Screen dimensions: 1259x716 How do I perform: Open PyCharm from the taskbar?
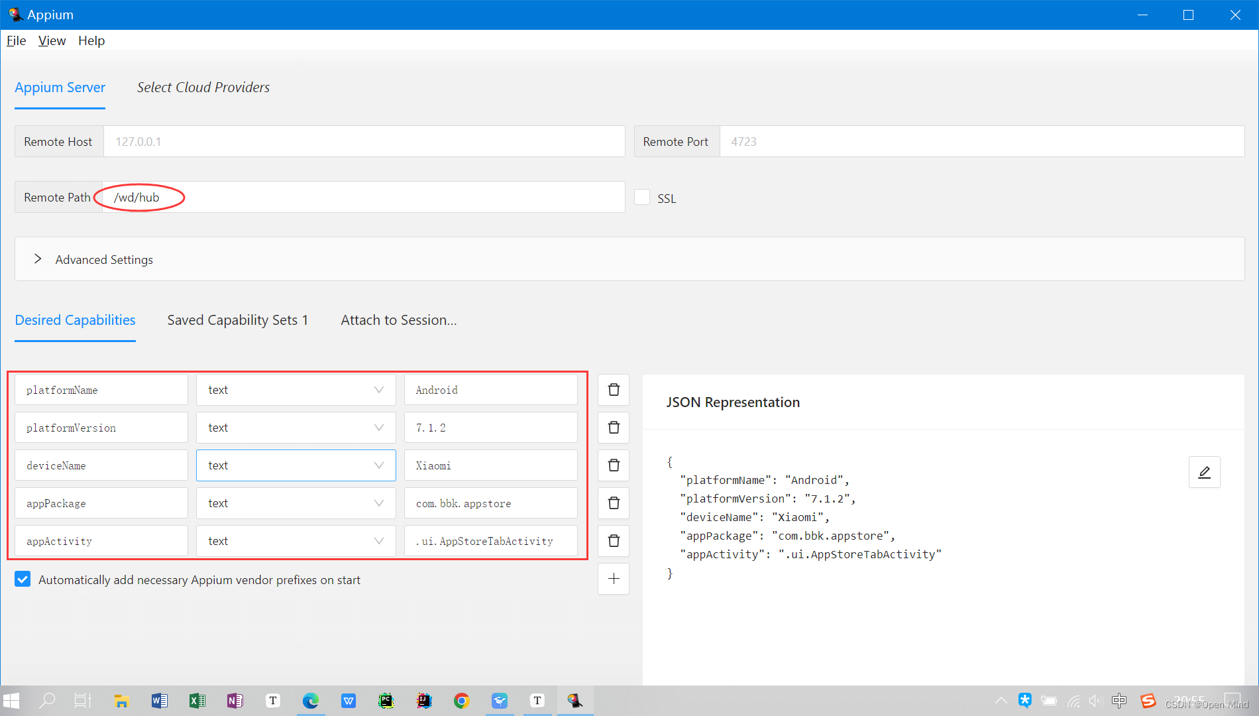point(386,701)
